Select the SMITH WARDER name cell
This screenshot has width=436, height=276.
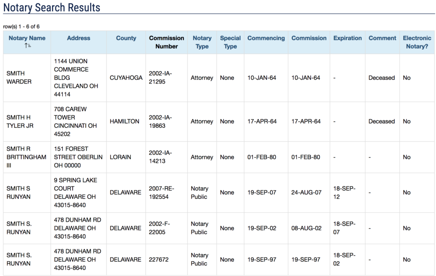[x=19, y=78]
